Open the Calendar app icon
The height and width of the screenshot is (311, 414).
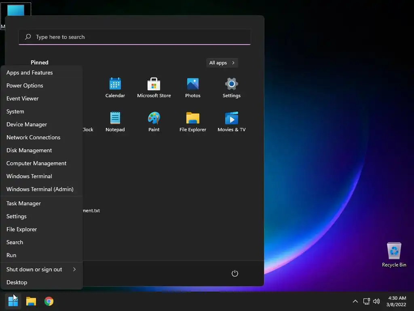115,84
